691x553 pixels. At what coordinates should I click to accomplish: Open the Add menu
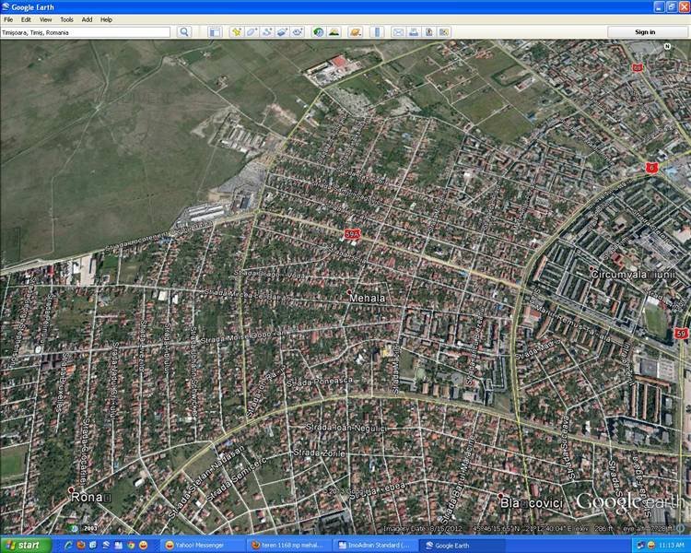[87, 19]
